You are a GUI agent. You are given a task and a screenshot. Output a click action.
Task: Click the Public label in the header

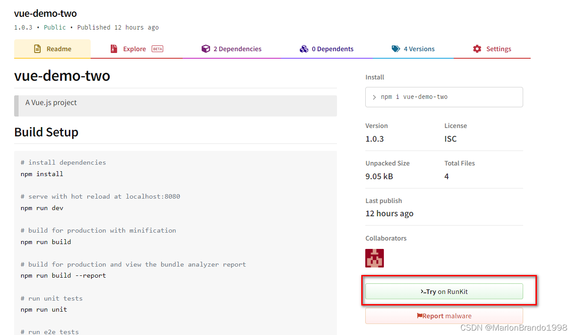click(55, 27)
